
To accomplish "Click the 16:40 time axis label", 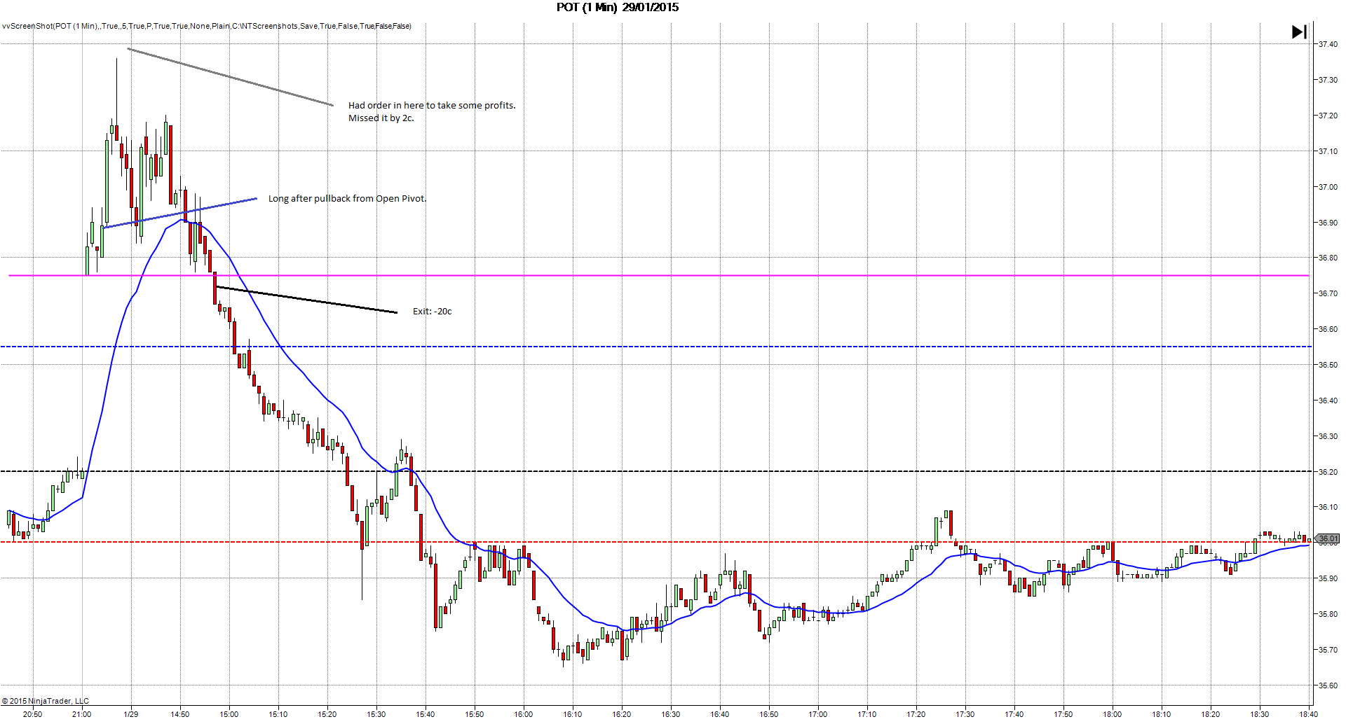I will [x=720, y=715].
